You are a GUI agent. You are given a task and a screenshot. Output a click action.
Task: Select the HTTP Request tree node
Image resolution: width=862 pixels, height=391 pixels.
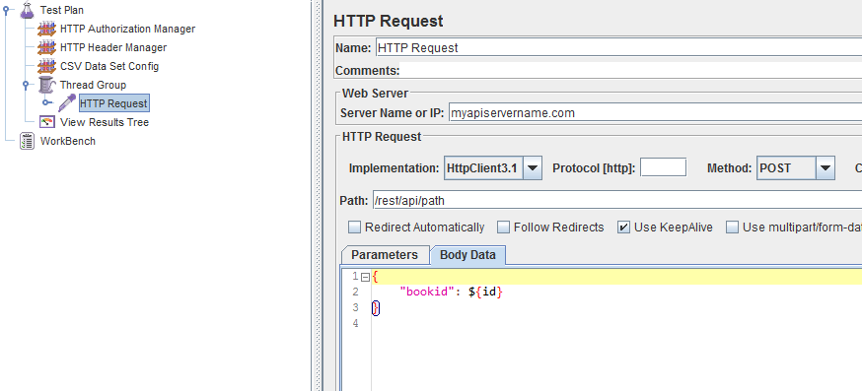coord(113,103)
